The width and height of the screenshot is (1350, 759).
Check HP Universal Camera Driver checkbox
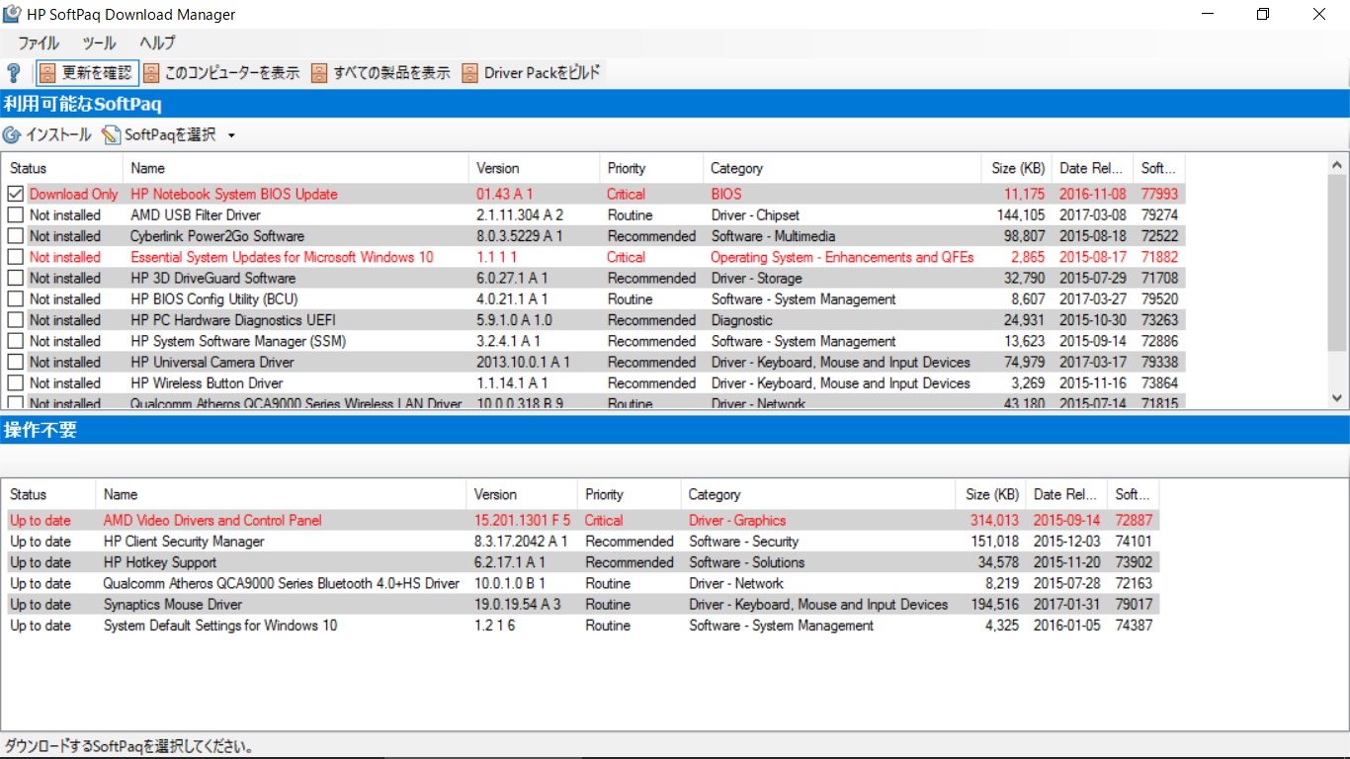(x=16, y=363)
